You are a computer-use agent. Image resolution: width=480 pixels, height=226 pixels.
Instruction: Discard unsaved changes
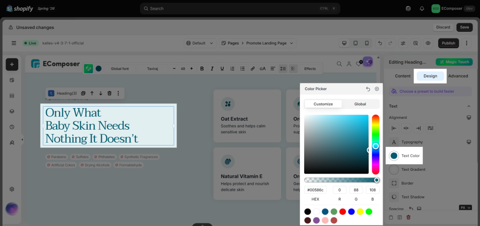[443, 27]
